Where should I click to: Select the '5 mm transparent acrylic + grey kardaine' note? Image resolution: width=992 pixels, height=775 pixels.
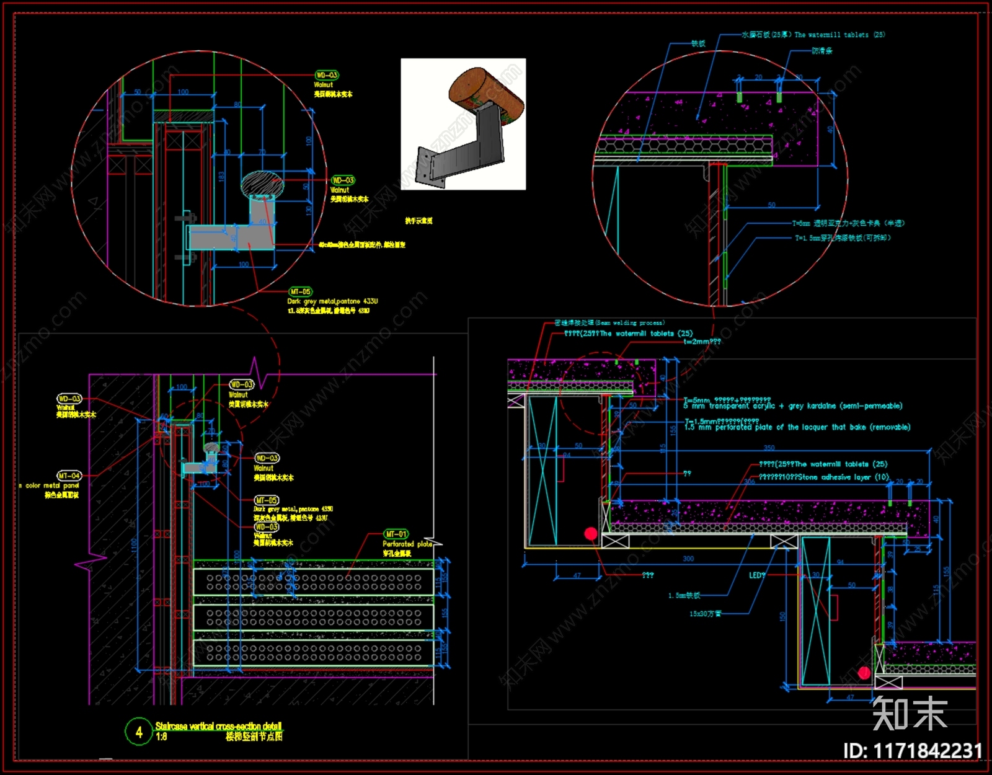tap(793, 406)
